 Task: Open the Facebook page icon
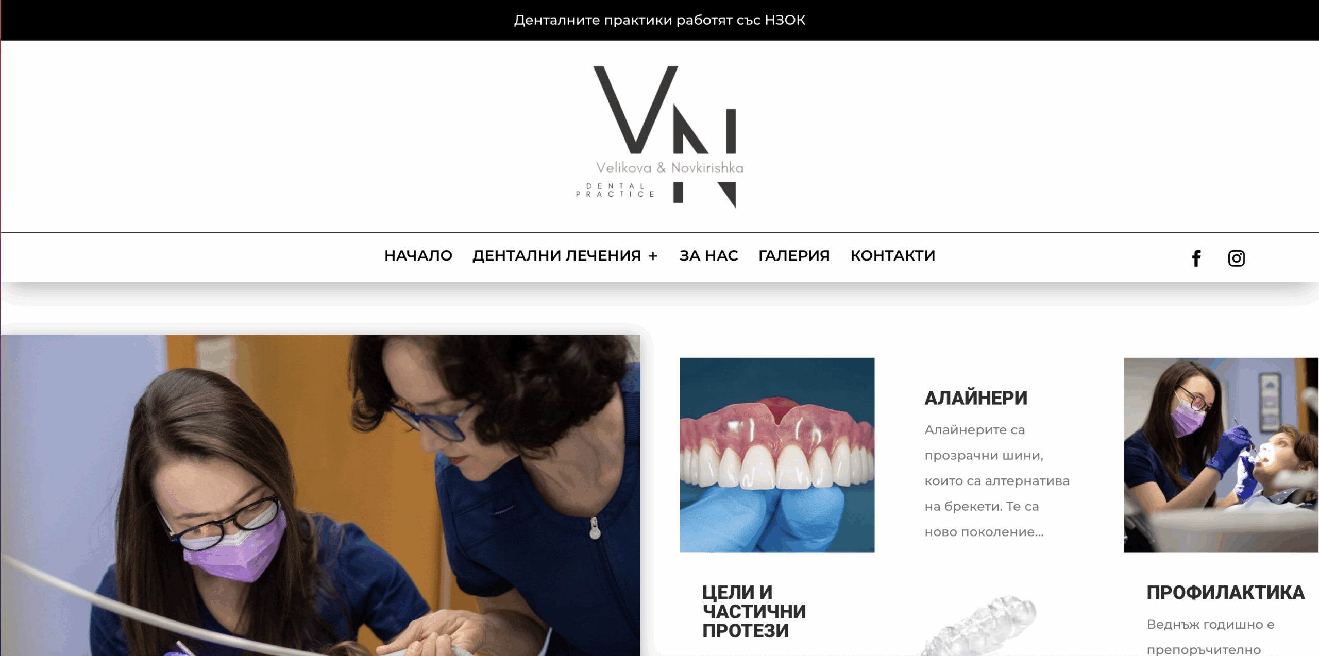click(x=1196, y=258)
